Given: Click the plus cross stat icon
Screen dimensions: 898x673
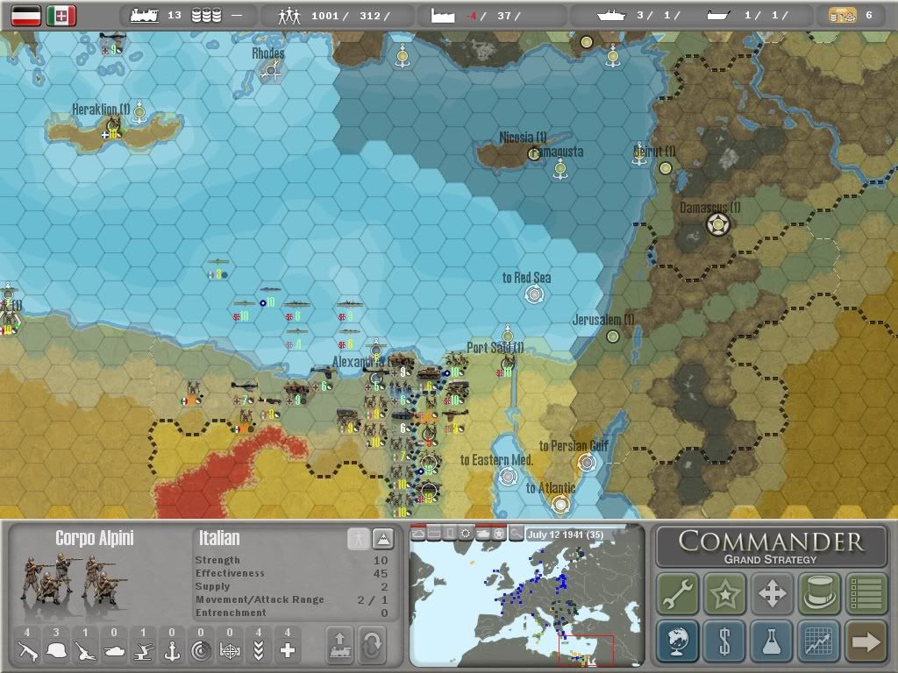Looking at the screenshot, I should pyautogui.click(x=288, y=651).
